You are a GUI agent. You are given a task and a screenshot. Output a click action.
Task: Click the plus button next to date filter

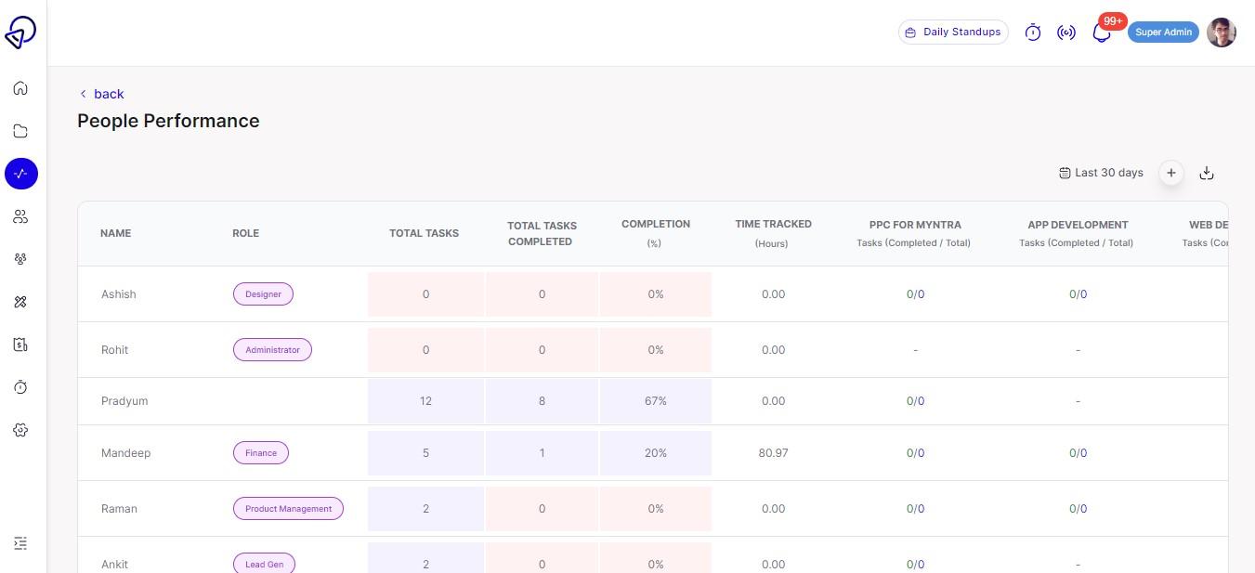coord(1170,173)
